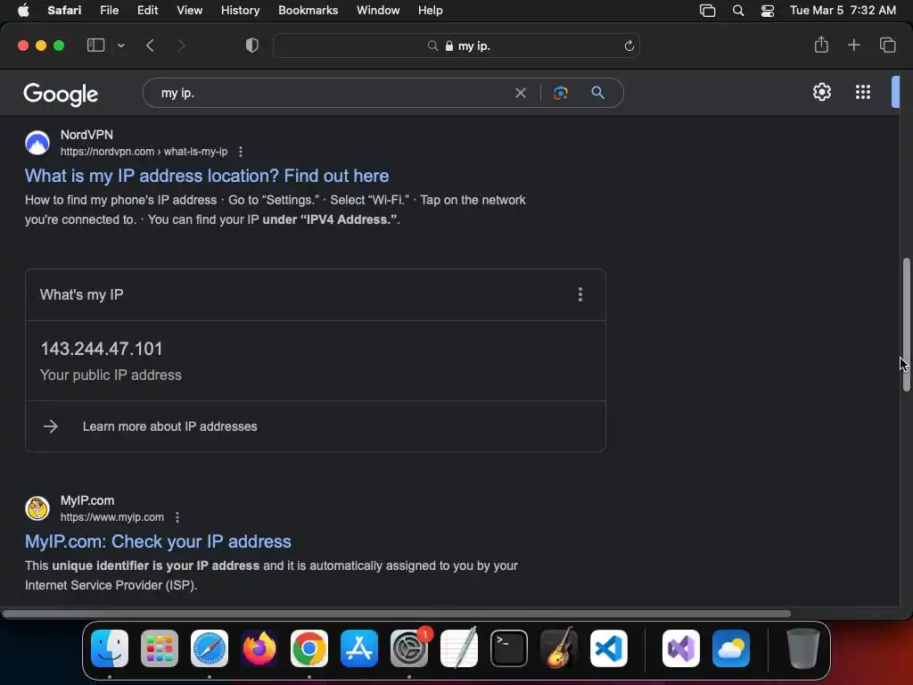This screenshot has height=685, width=913.
Task: Click the date and time clock
Action: pos(843,11)
